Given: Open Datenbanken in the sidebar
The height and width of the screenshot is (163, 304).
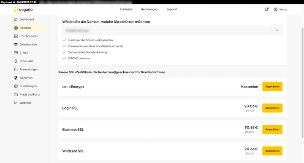Looking at the screenshot, I should pos(29,45).
